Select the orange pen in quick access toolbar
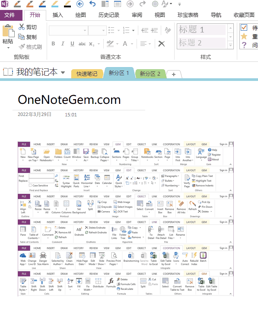 (30, 4)
